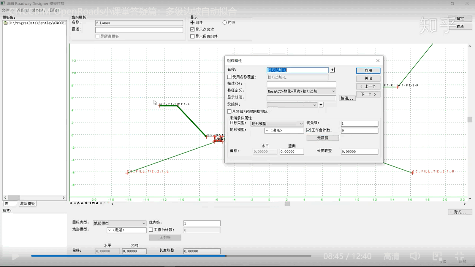Click the 高清 video quality label
The width and height of the screenshot is (475, 267).
pyautogui.click(x=391, y=256)
